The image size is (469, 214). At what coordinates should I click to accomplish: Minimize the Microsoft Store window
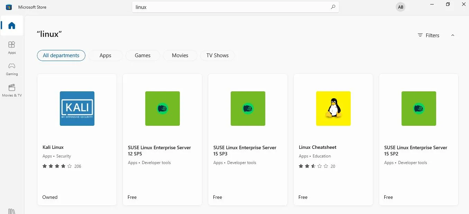[432, 4]
